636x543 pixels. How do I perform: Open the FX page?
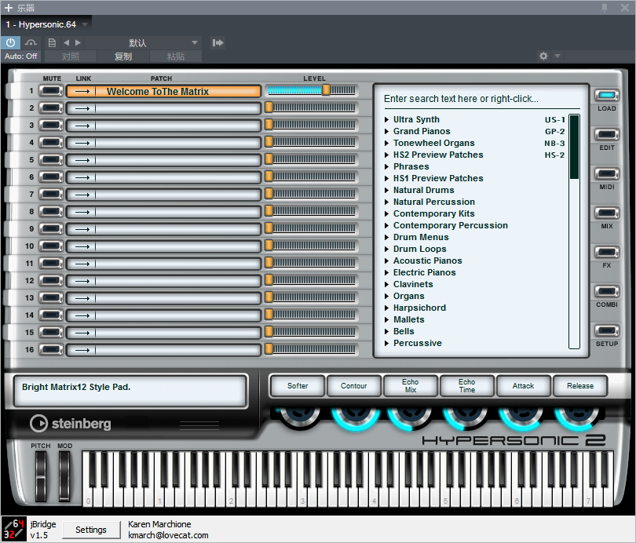point(606,253)
